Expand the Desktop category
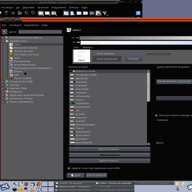Image resolution: width=192 pixels, height=192 pixels. pos(3,85)
